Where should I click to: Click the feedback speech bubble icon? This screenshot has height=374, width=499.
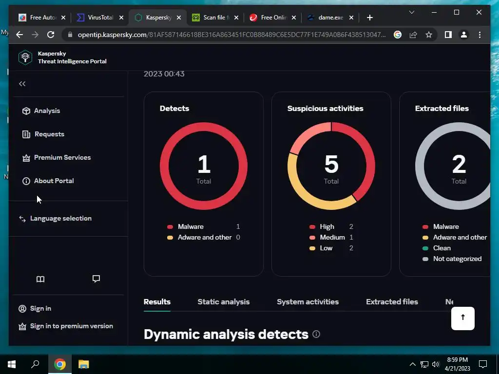pos(96,279)
